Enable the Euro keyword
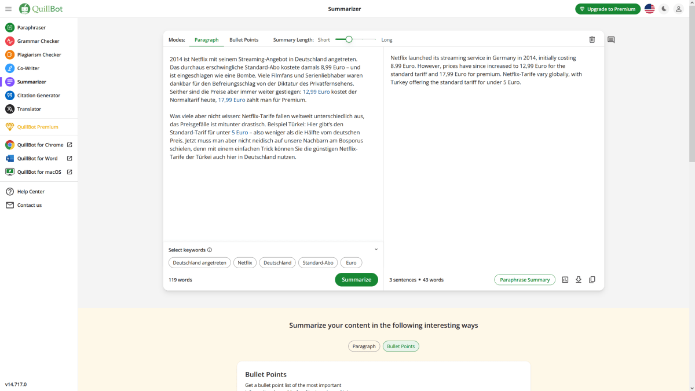Screen dimensions: 695x391 click(351, 262)
